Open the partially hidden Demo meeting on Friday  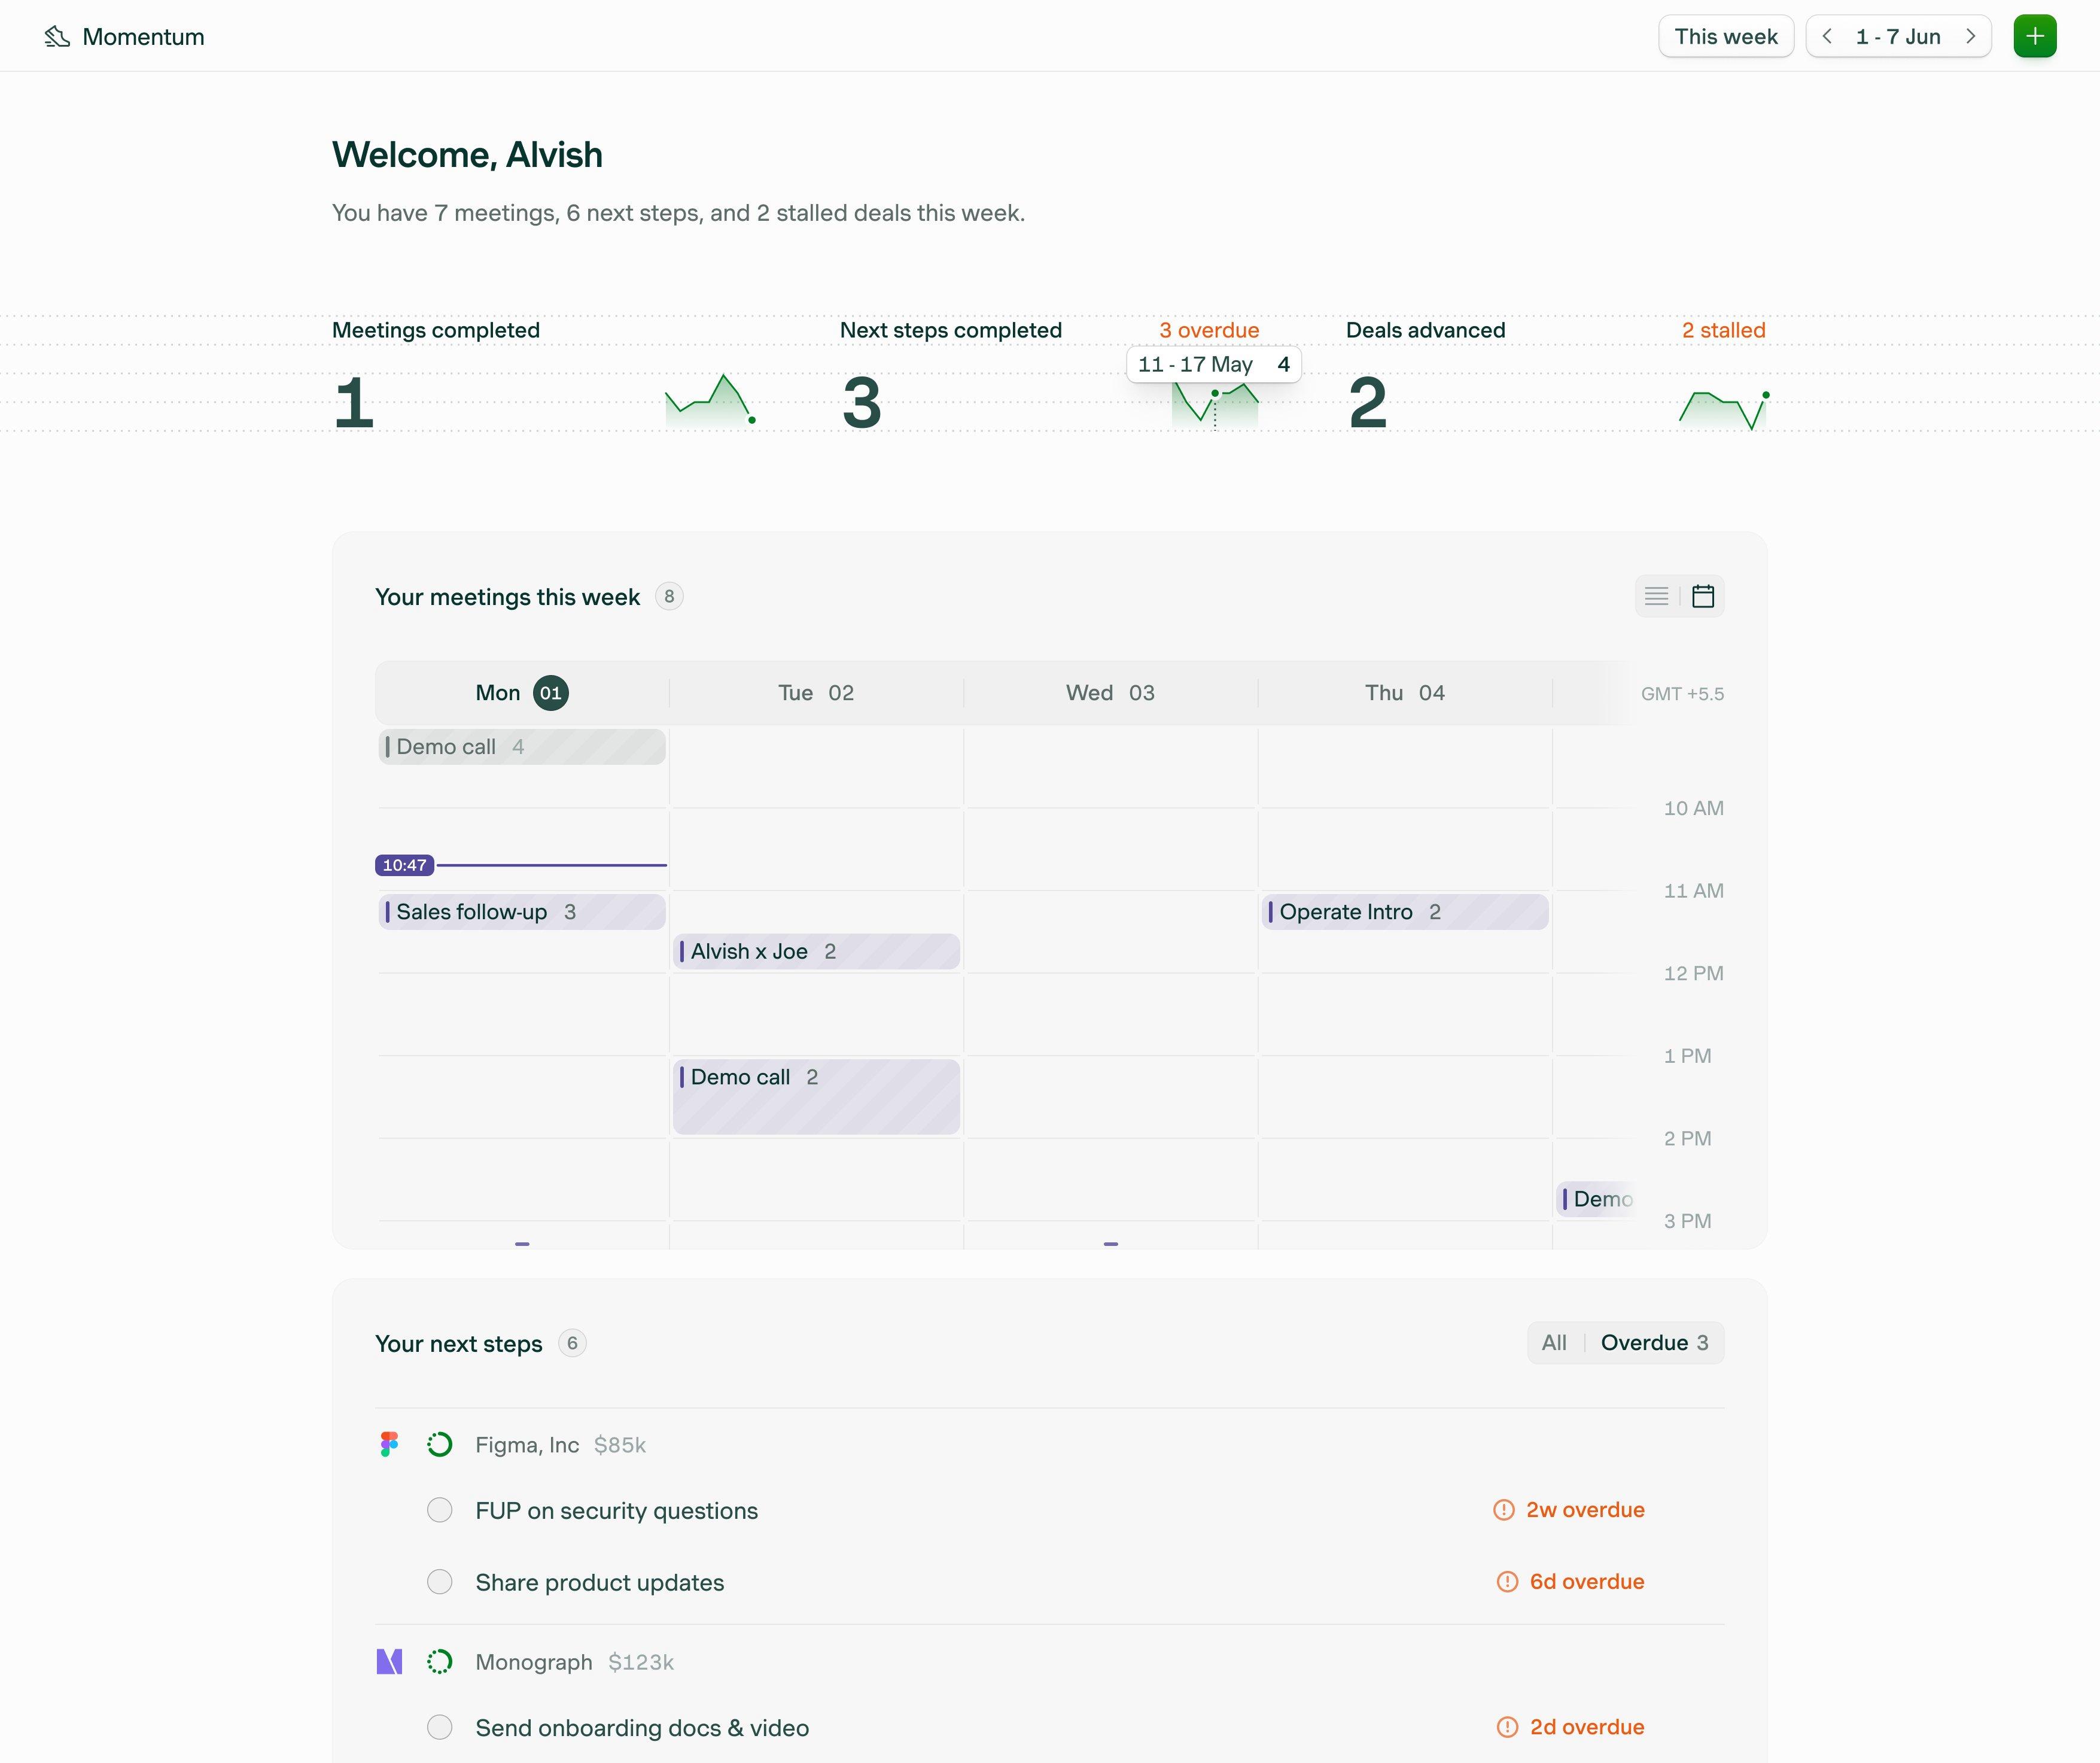(1596, 1199)
